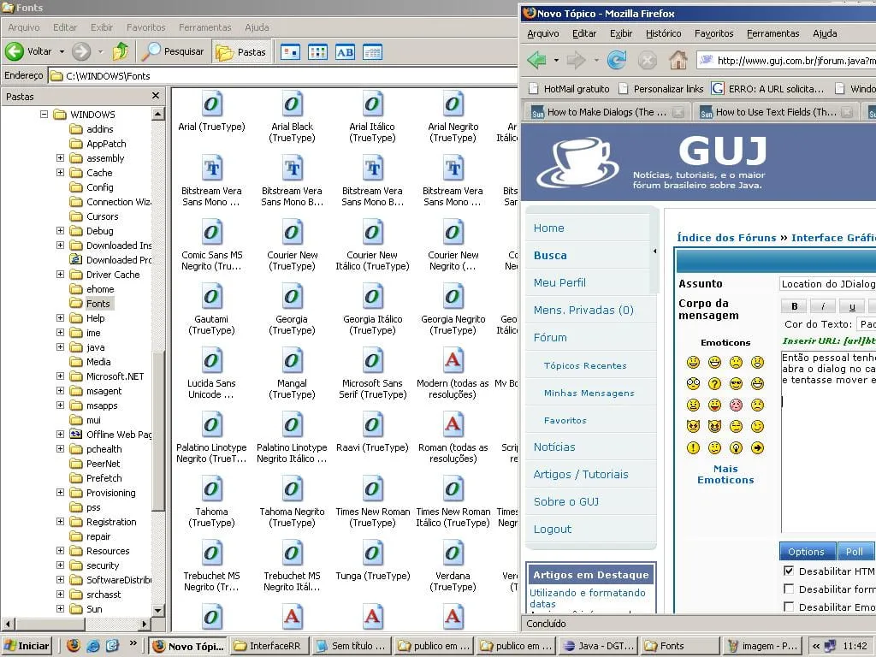876x657 pixels.
Task: Switch to How to Make Dialogs tab
Action: point(607,112)
